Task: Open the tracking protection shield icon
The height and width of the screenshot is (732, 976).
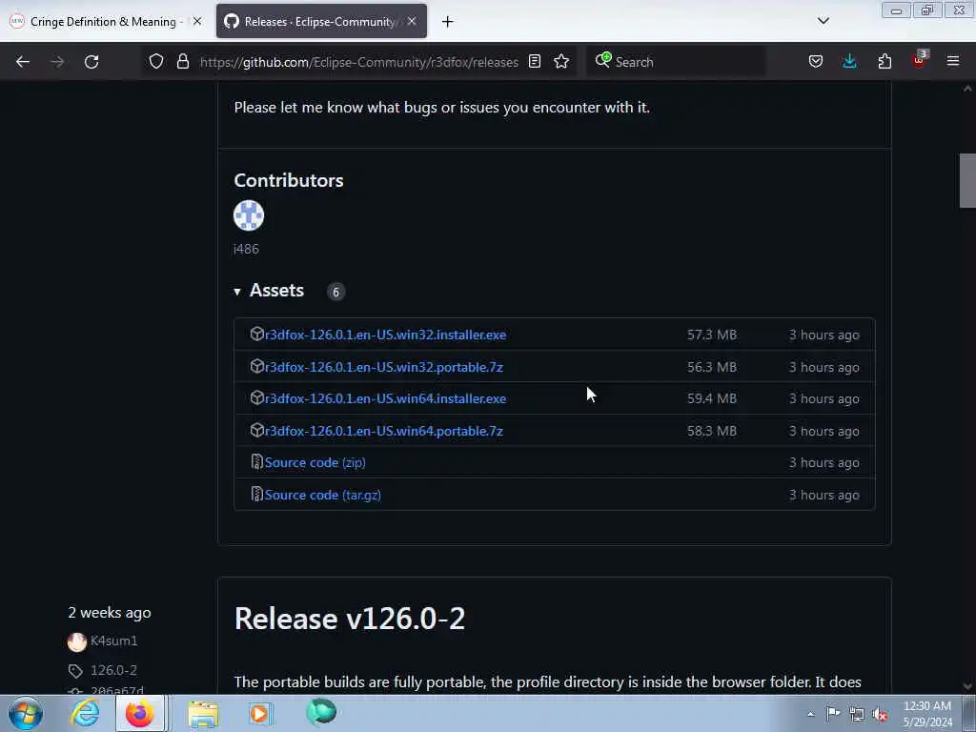Action: coord(156,62)
